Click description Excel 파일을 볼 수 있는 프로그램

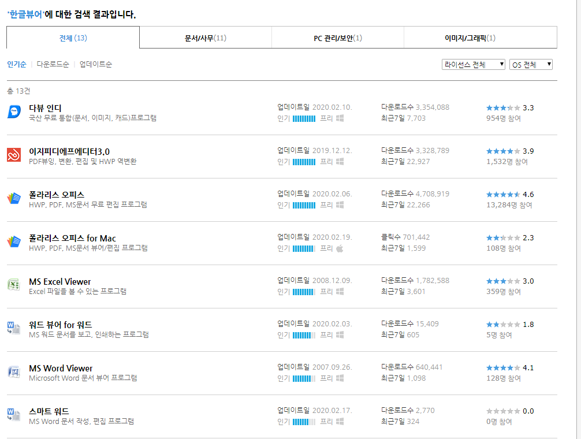tap(77, 292)
